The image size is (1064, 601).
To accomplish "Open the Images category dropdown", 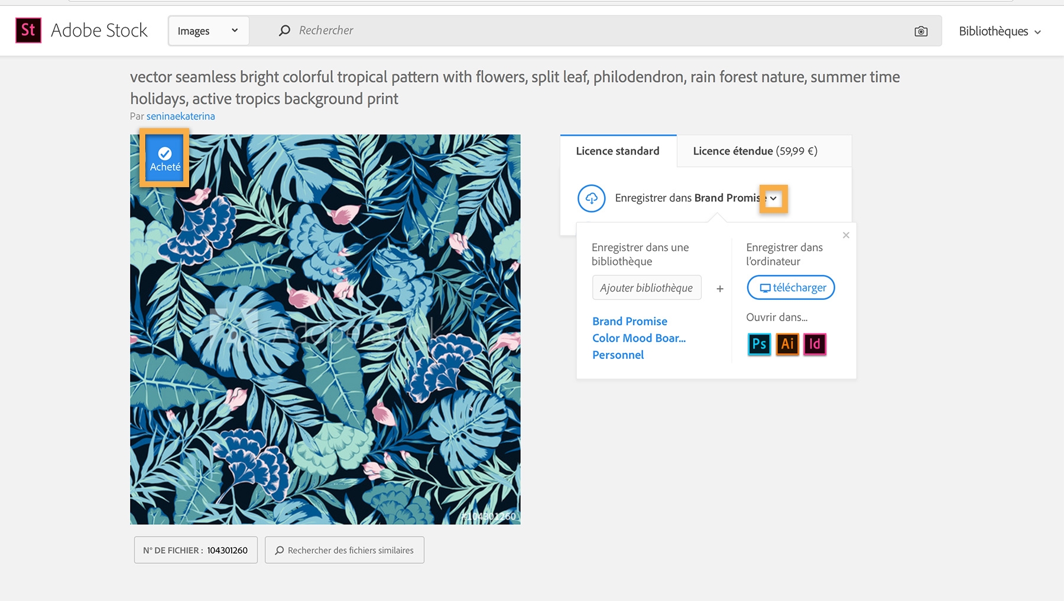I will coord(208,31).
